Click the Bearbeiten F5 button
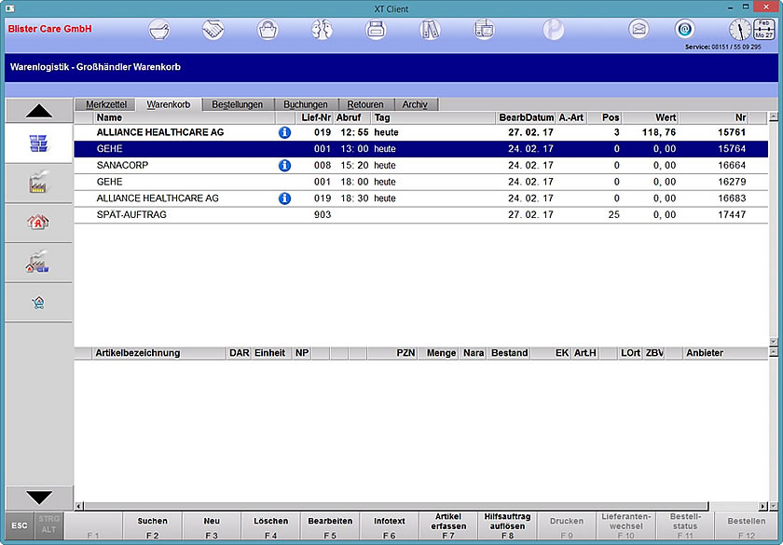The width and height of the screenshot is (783, 545). pos(330,526)
